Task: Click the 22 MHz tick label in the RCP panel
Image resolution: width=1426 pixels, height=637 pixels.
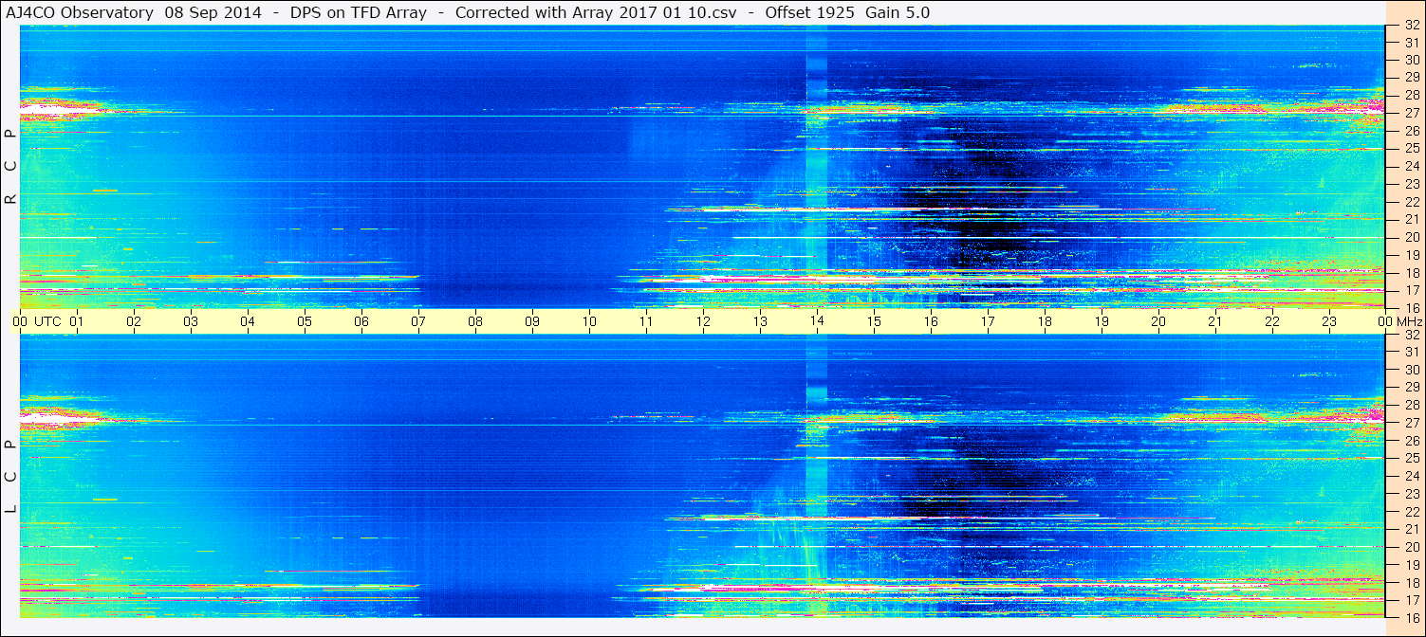Action: pyautogui.click(x=1411, y=202)
